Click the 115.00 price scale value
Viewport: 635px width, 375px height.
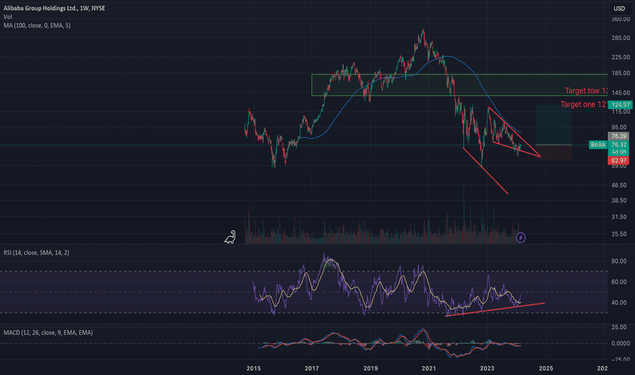pos(621,112)
